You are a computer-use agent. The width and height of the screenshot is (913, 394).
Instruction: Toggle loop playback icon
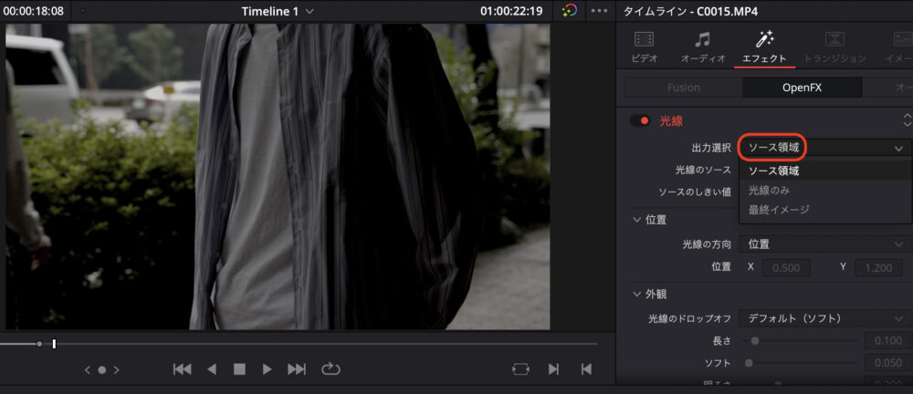330,369
